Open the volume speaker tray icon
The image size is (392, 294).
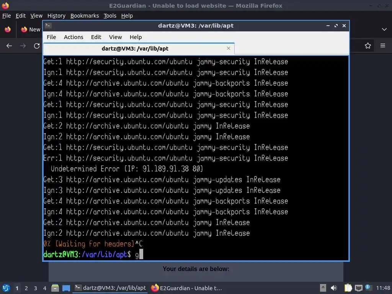click(334, 288)
